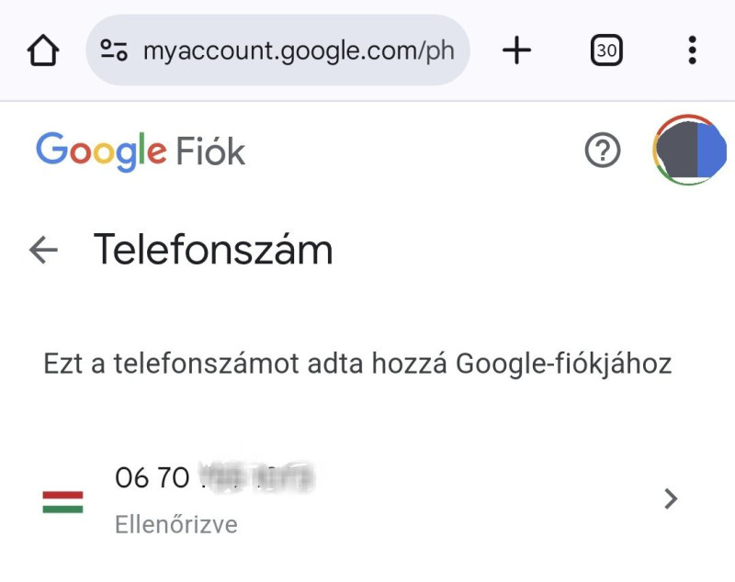The height and width of the screenshot is (582, 735).
Task: Tap the profile avatar picture
Action: pos(688,151)
